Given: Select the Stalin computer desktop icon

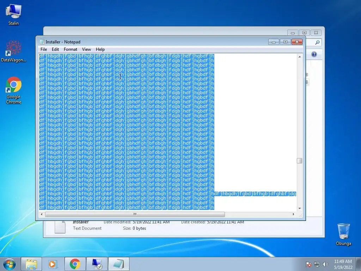Looking at the screenshot, I should tap(13, 14).
